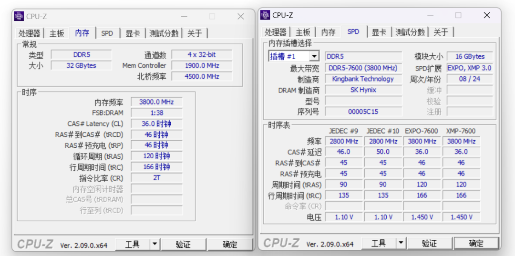Open 显卡 tab in right window
This screenshot has width=515, height=256.
(379, 32)
